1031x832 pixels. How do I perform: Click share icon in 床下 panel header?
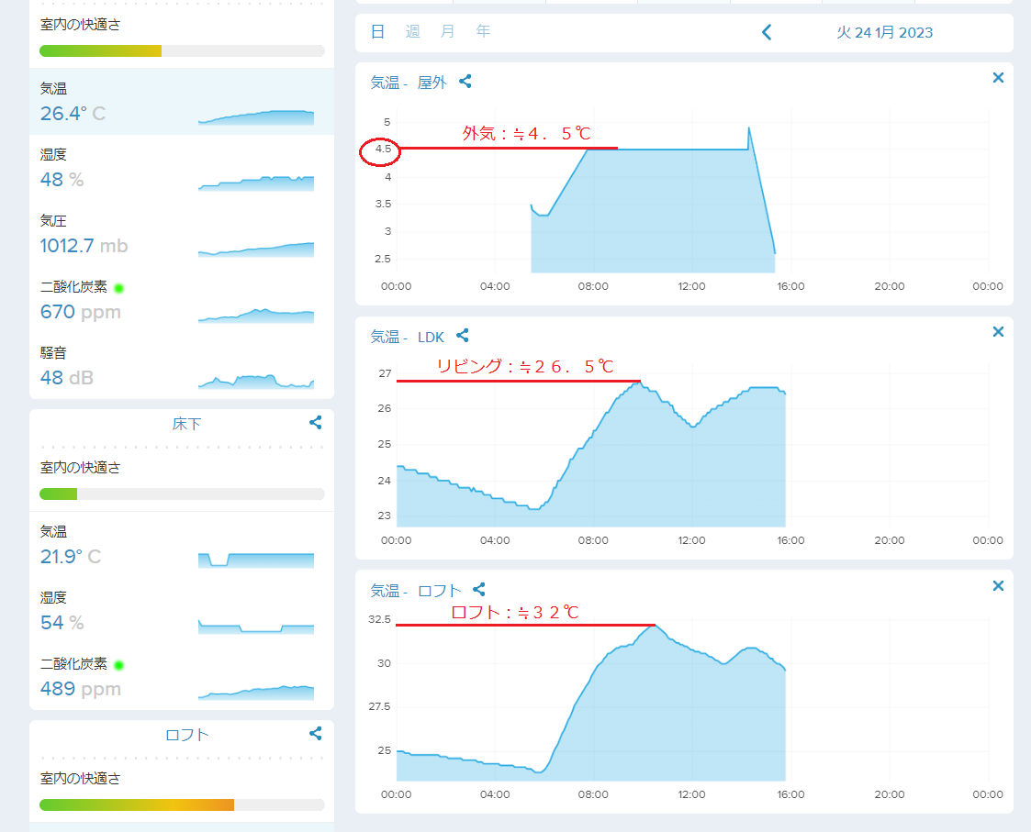pyautogui.click(x=316, y=423)
